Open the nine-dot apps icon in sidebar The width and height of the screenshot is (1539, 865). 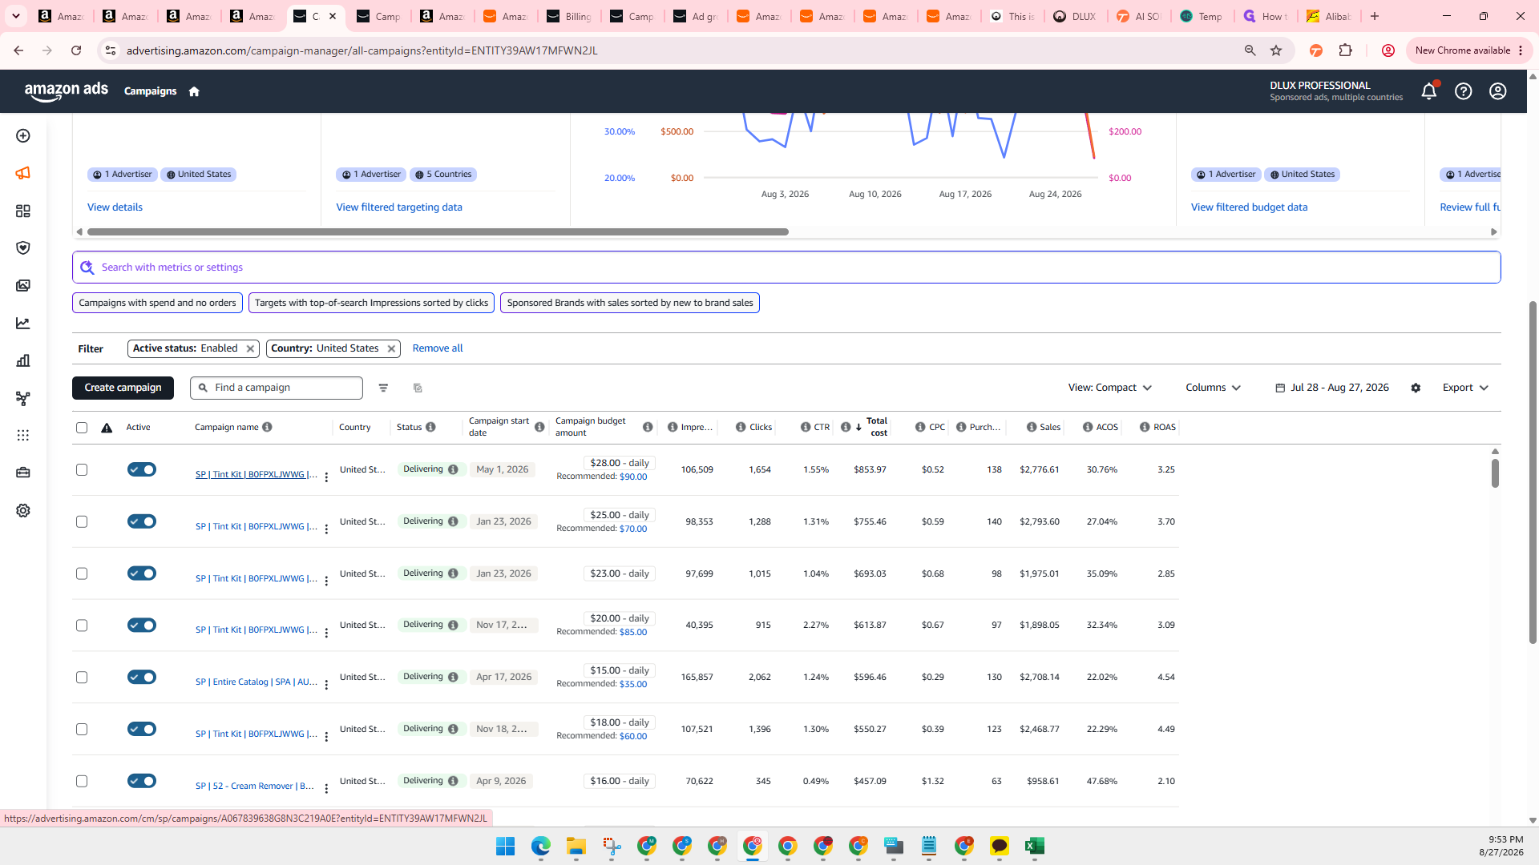coord(23,435)
